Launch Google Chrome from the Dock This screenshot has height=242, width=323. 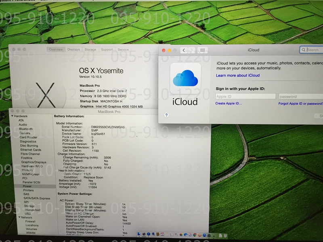(195, 235)
